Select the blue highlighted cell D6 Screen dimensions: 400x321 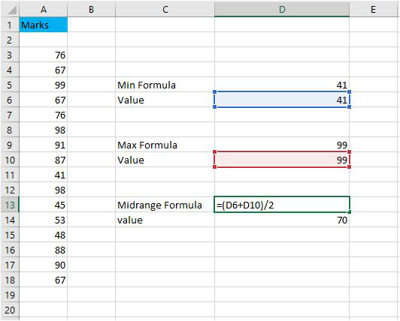tap(282, 100)
